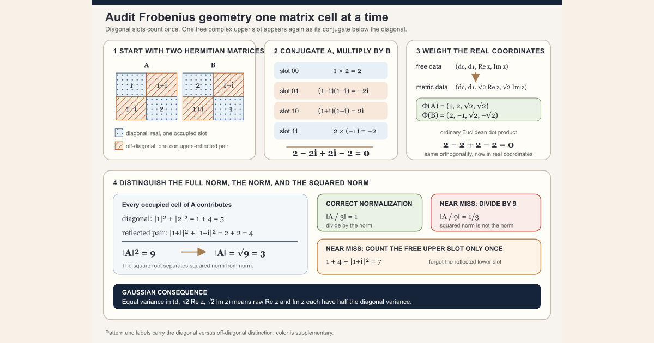Click legend text 'diagonal: real, one occupied slot'
Viewport: 654px width, 343px height.
point(166,133)
